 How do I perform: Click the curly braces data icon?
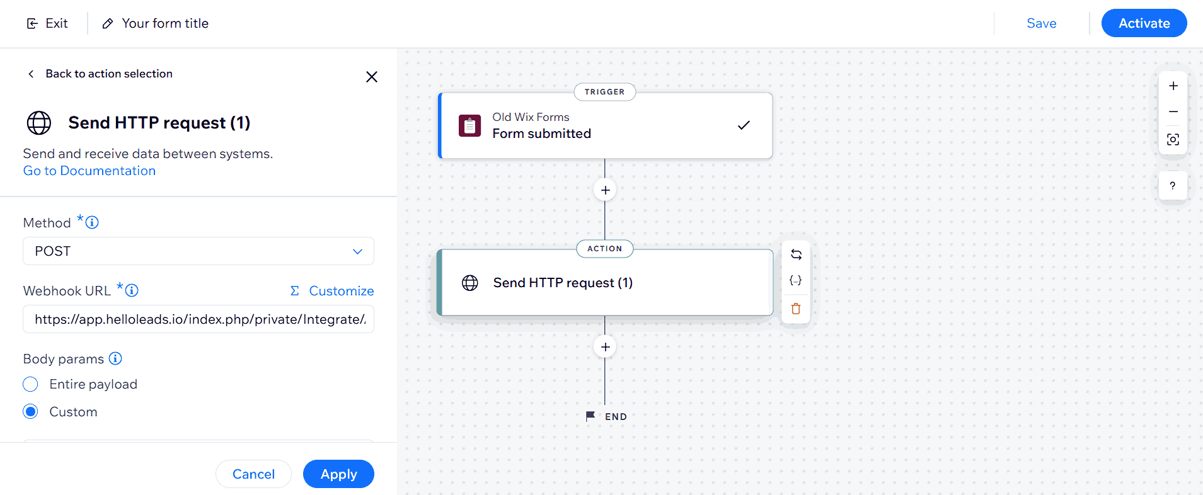coord(796,281)
